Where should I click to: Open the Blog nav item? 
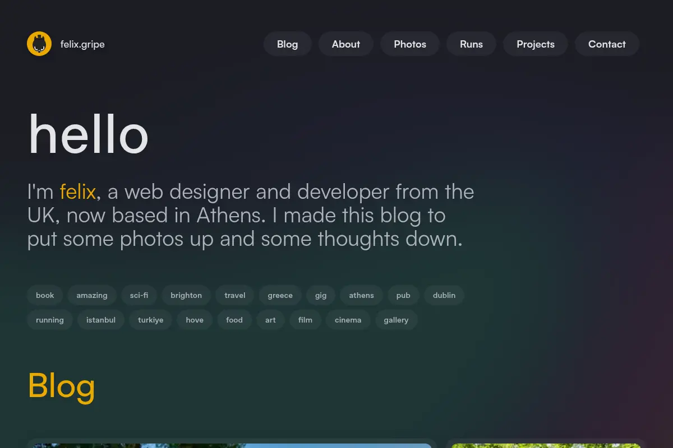(287, 44)
